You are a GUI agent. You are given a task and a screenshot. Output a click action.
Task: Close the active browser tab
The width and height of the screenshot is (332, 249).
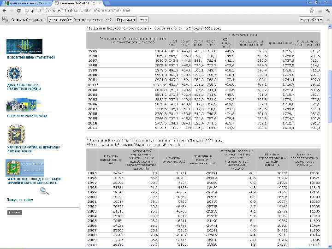point(100,3)
